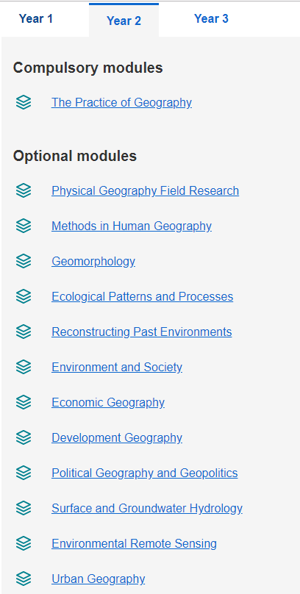The width and height of the screenshot is (300, 594).
Task: Follow the Political Geography and Geopolitics link
Action: click(145, 473)
